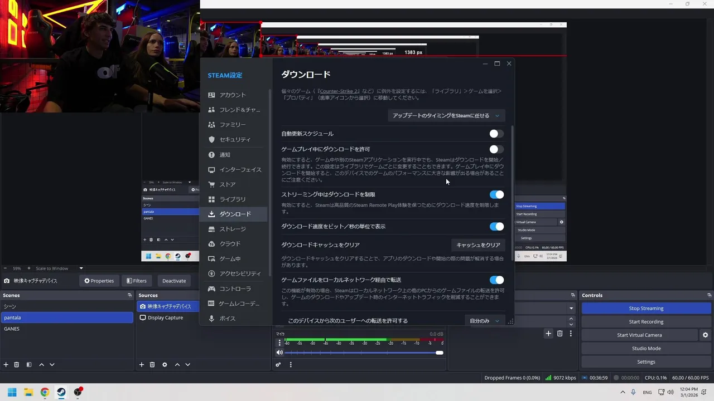Open the source Filters button
The image size is (714, 401).
pyautogui.click(x=136, y=281)
